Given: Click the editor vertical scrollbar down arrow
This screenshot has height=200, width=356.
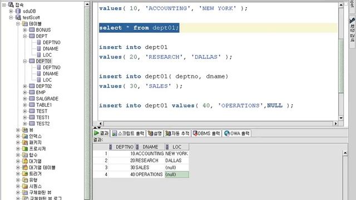Looking at the screenshot, I should point(341,118).
